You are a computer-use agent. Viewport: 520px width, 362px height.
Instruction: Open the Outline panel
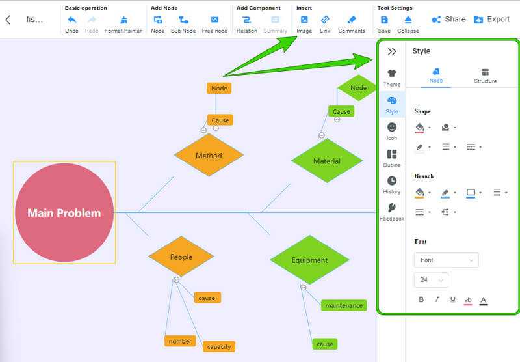point(392,158)
